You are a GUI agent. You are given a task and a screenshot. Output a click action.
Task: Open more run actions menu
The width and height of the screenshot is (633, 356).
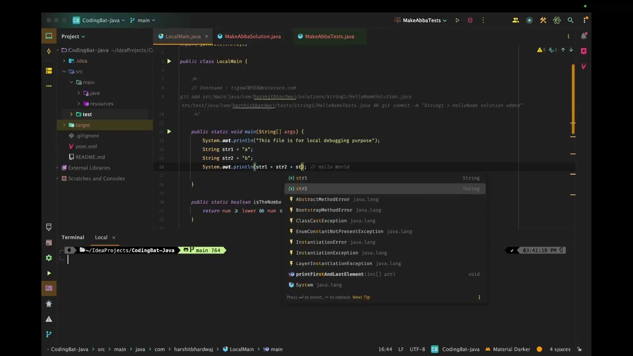point(483,20)
